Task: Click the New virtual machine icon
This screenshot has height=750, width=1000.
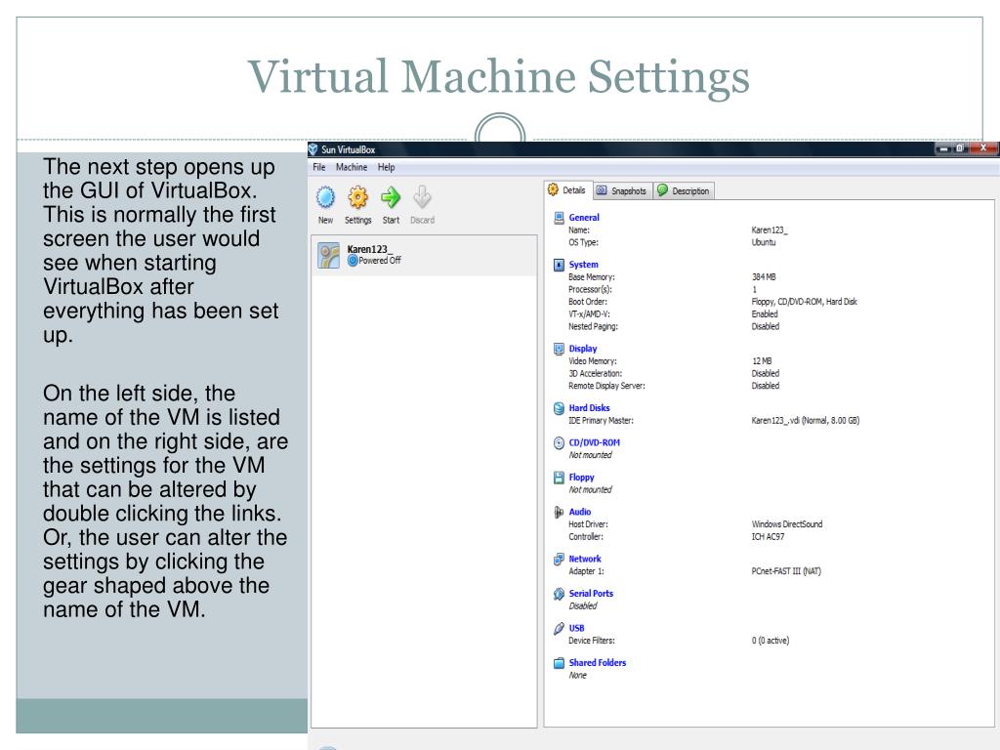Action: [x=325, y=197]
